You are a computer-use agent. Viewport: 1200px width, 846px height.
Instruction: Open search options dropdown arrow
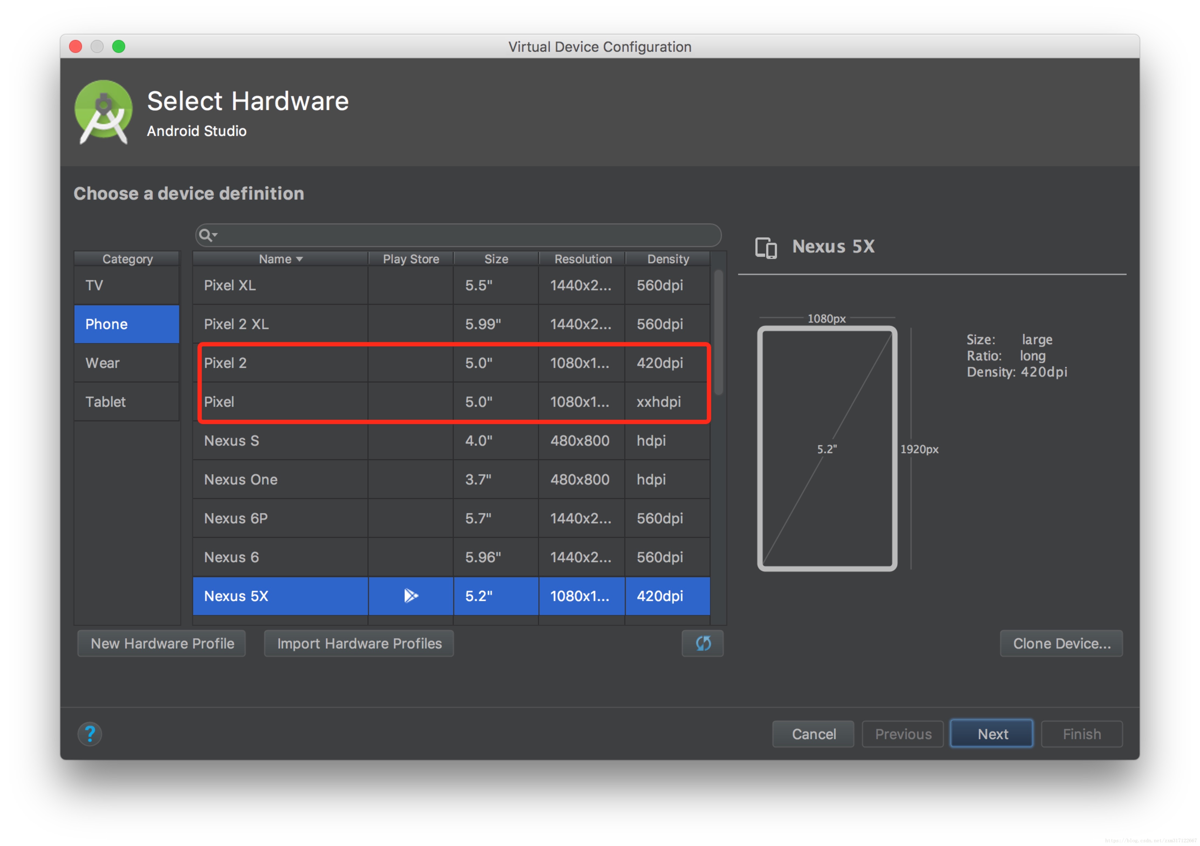pyautogui.click(x=215, y=235)
